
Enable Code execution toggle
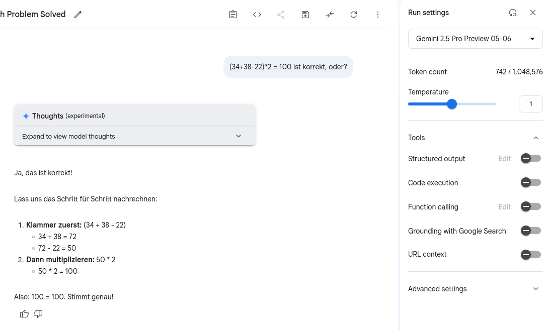[530, 182]
